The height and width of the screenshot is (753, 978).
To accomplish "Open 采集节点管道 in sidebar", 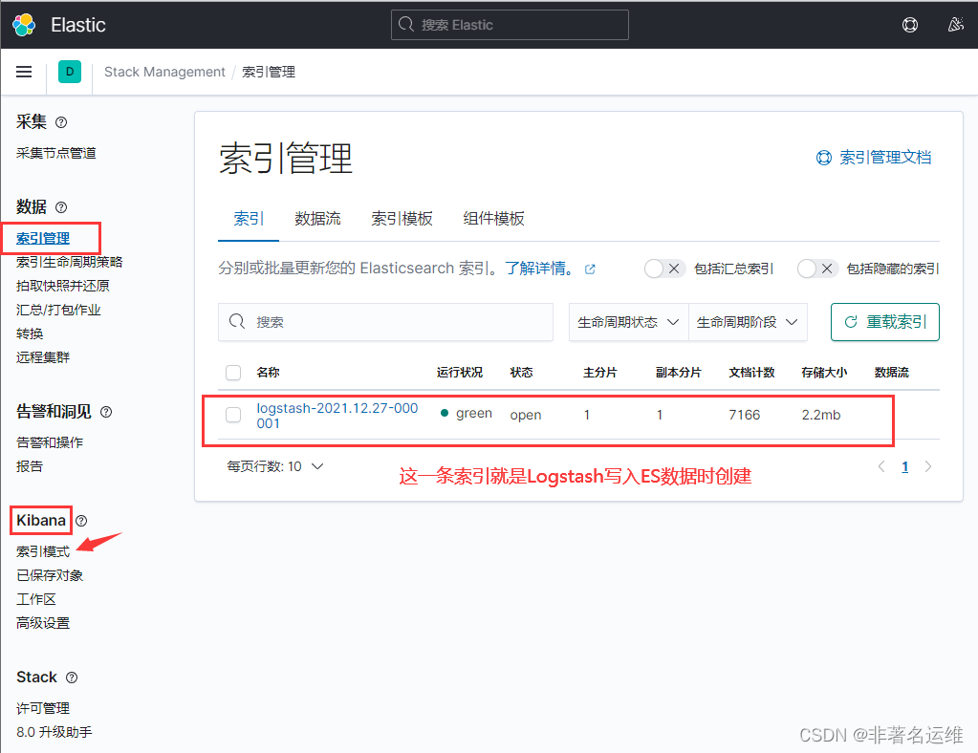I will (56, 153).
